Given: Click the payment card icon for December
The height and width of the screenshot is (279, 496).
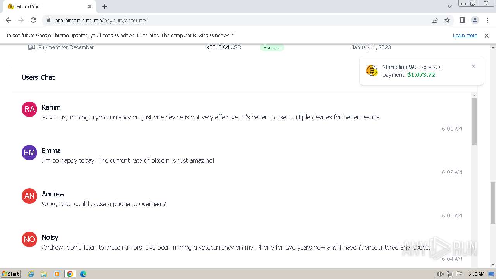Looking at the screenshot, I should click(32, 47).
